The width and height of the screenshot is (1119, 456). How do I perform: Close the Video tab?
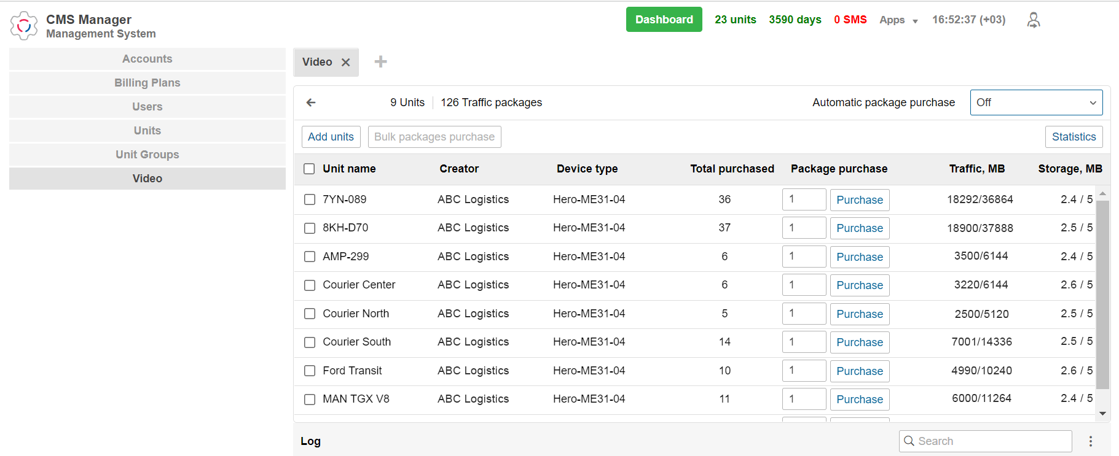346,63
